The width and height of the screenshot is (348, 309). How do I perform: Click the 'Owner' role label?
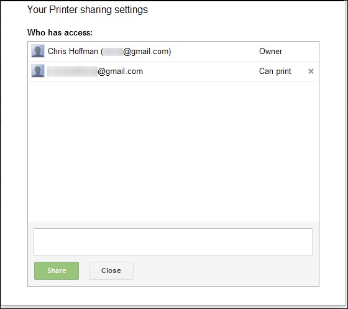click(x=270, y=51)
